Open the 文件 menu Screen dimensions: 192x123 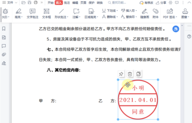pyautogui.click(x=8, y=3)
